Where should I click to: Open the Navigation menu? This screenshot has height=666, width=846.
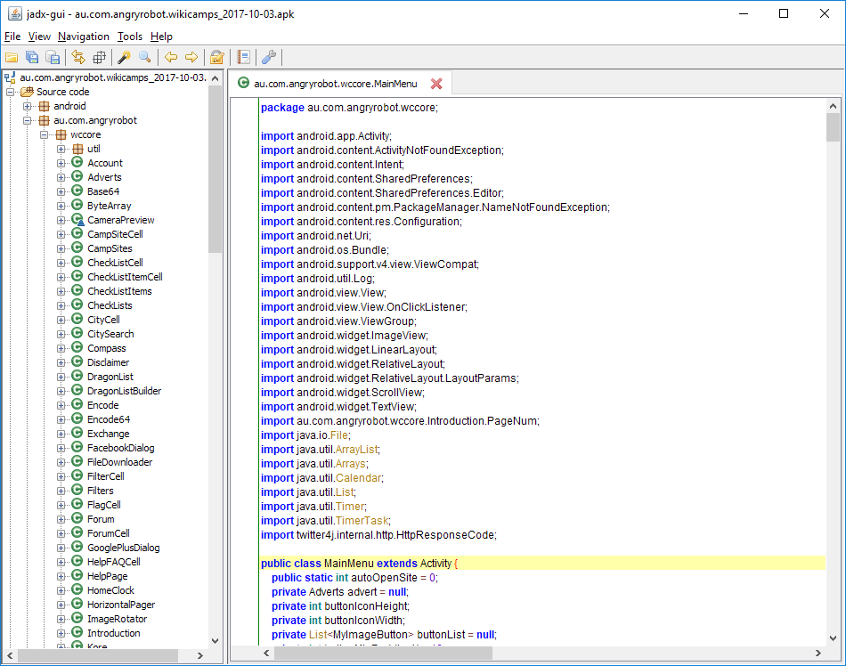pyautogui.click(x=84, y=37)
